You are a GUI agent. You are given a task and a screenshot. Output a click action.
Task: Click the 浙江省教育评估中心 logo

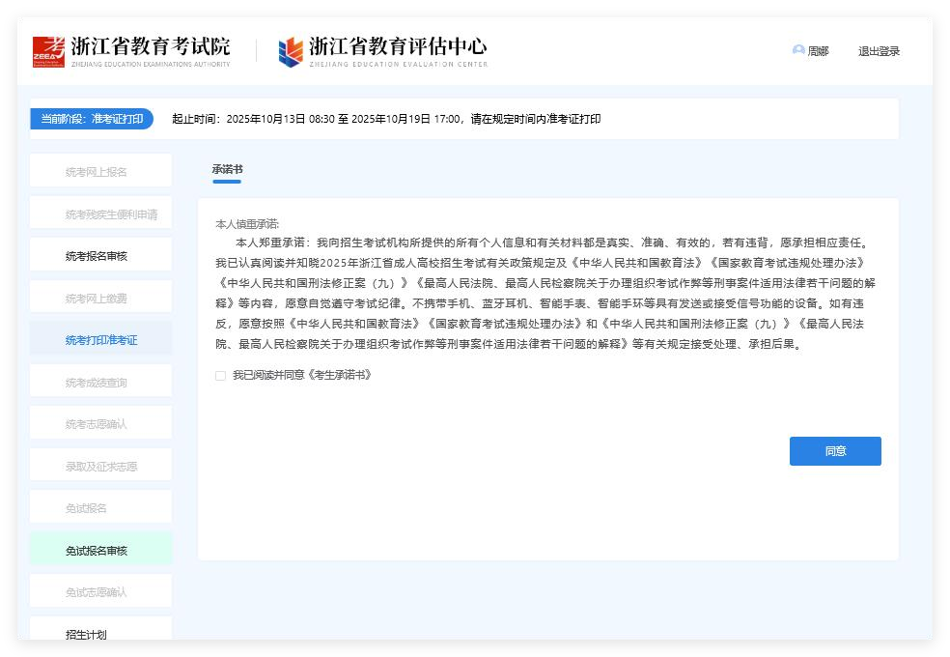coord(382,50)
